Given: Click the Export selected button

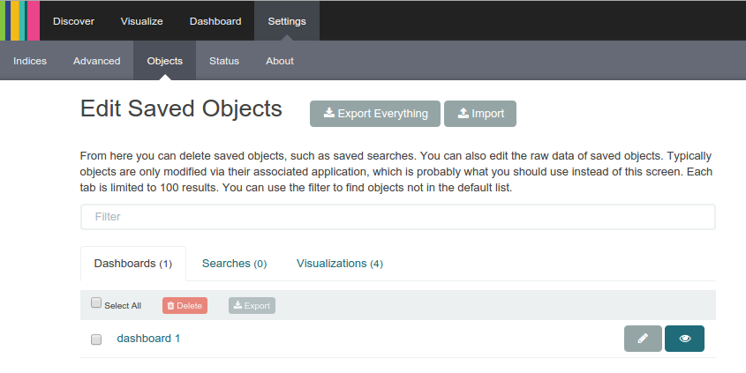Looking at the screenshot, I should [x=252, y=305].
